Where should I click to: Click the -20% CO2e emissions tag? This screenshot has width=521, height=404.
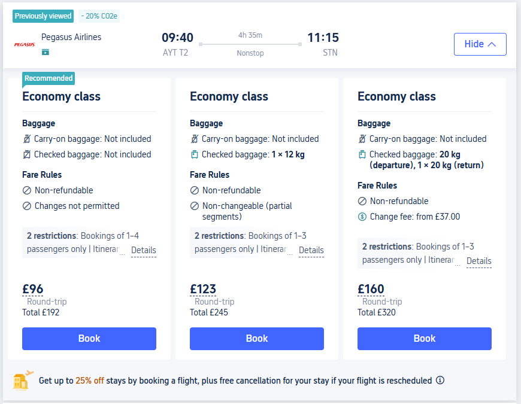(x=99, y=16)
